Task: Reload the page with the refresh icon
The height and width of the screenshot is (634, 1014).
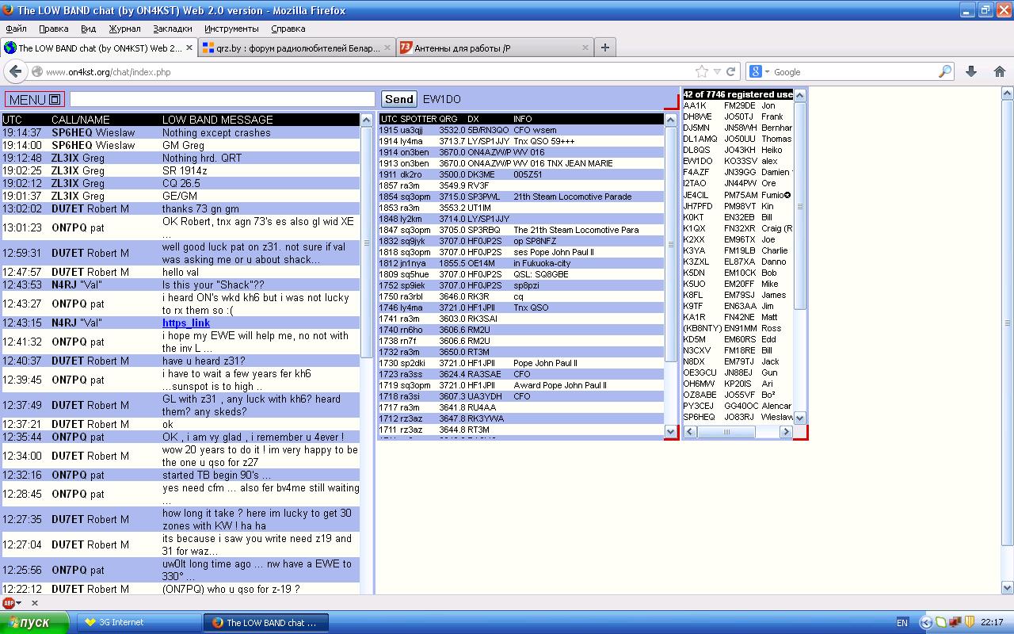Action: point(731,71)
